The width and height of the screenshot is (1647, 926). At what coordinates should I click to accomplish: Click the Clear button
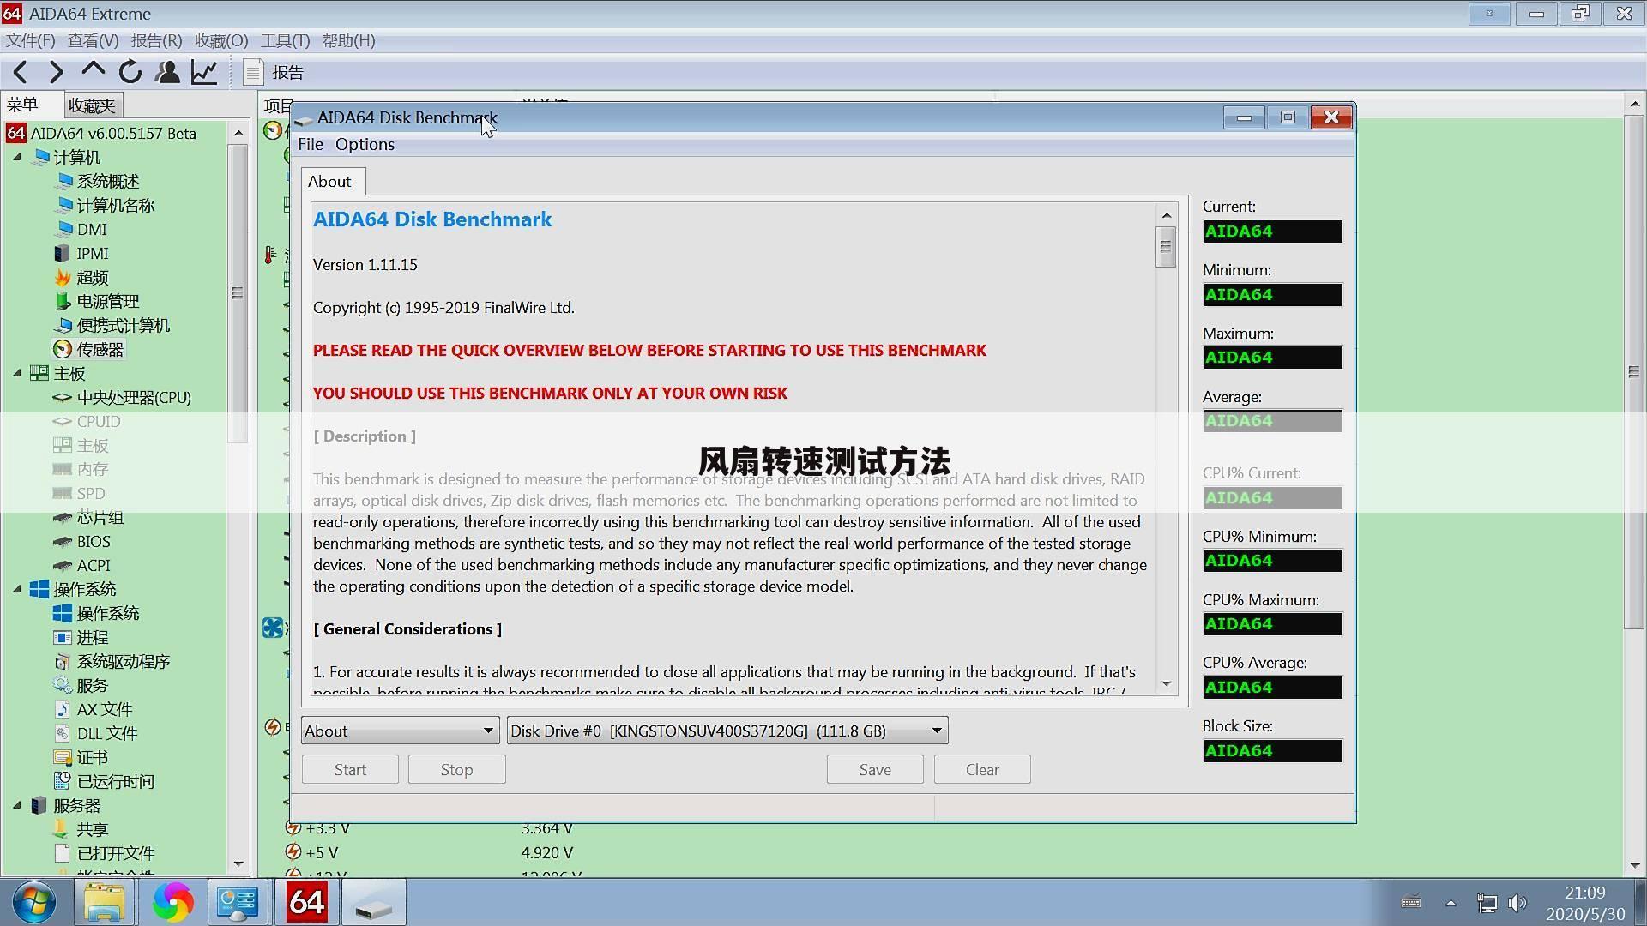tap(982, 770)
